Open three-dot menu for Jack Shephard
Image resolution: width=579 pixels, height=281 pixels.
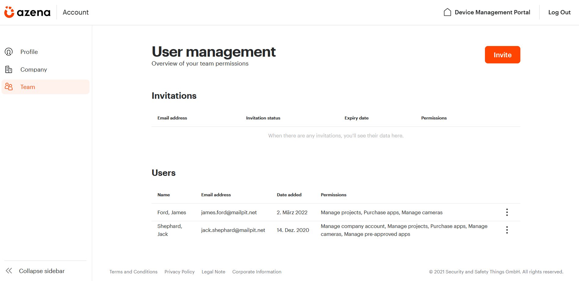(x=507, y=230)
